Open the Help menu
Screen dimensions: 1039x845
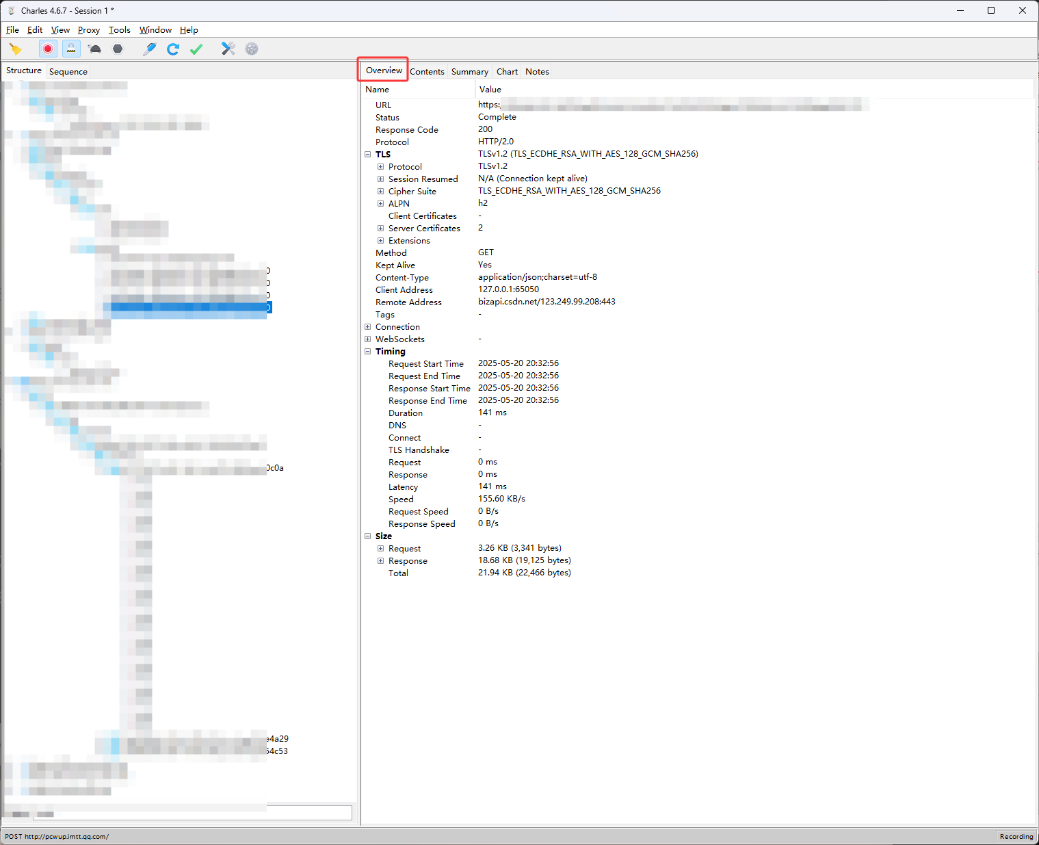coord(189,30)
